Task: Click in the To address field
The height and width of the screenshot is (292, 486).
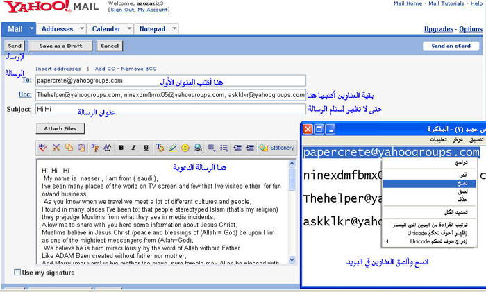Action: coord(171,80)
